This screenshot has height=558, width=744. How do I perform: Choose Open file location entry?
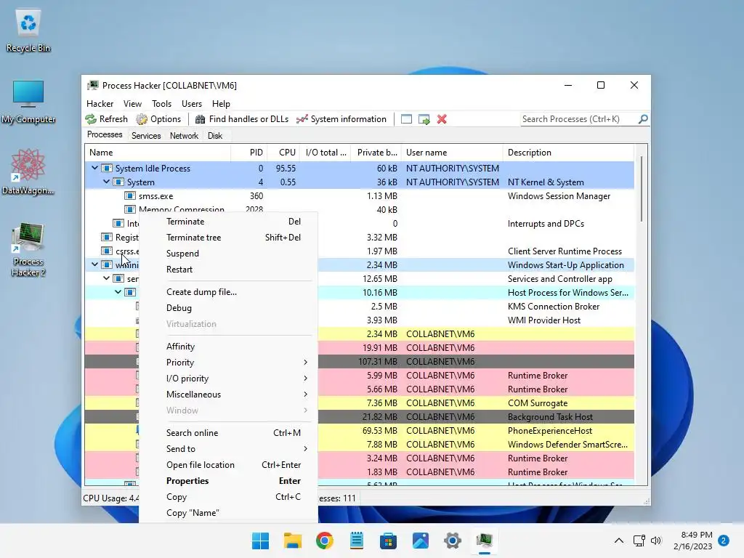(228, 465)
